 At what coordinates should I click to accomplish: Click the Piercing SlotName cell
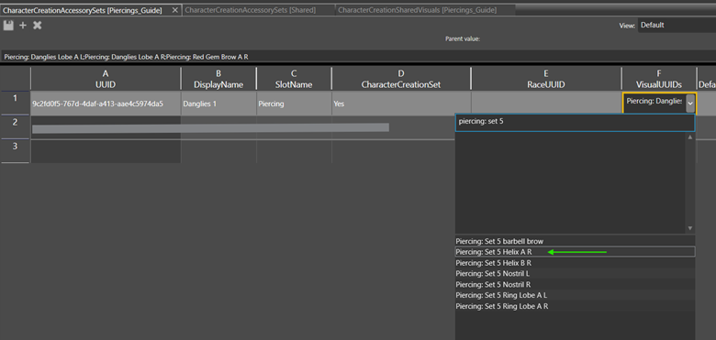(x=294, y=104)
